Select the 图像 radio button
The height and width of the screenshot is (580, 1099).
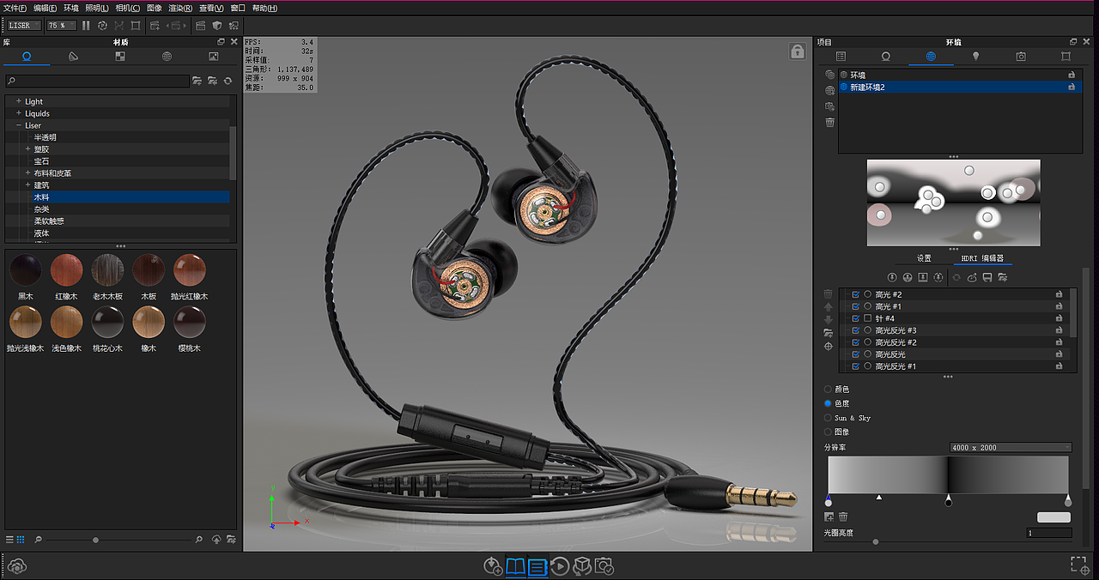[828, 432]
